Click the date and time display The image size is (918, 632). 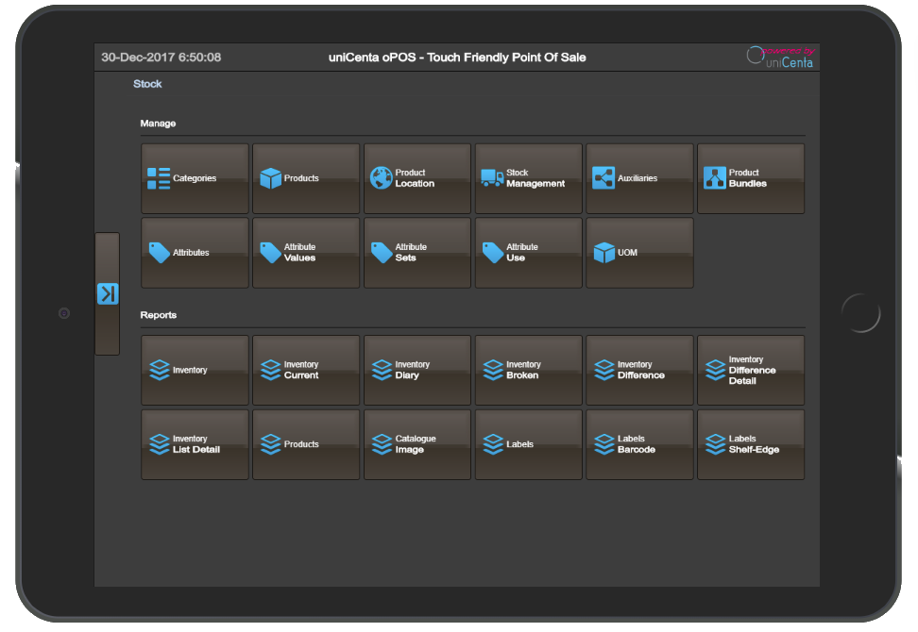[161, 58]
